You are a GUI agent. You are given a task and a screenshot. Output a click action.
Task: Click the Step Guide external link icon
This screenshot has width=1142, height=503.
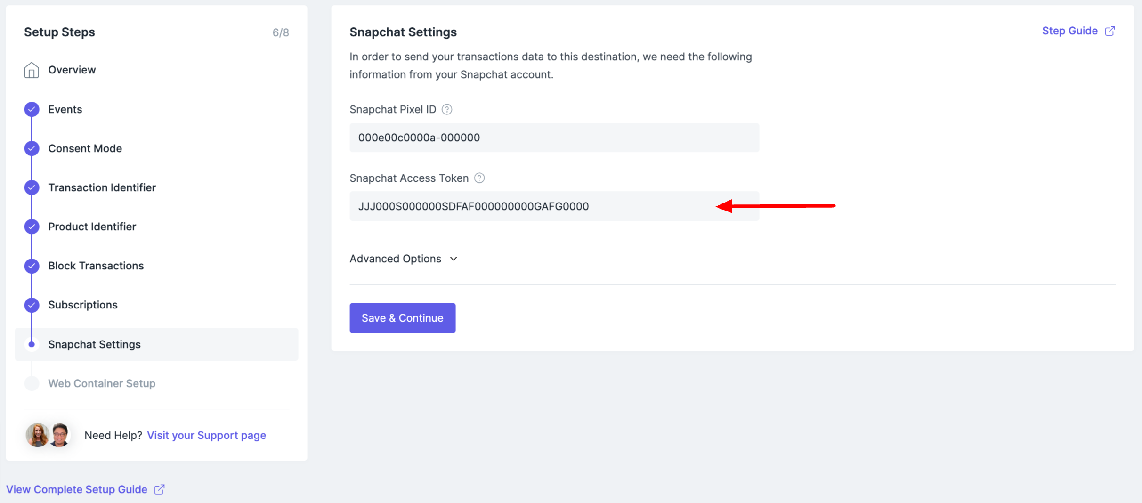[1110, 31]
